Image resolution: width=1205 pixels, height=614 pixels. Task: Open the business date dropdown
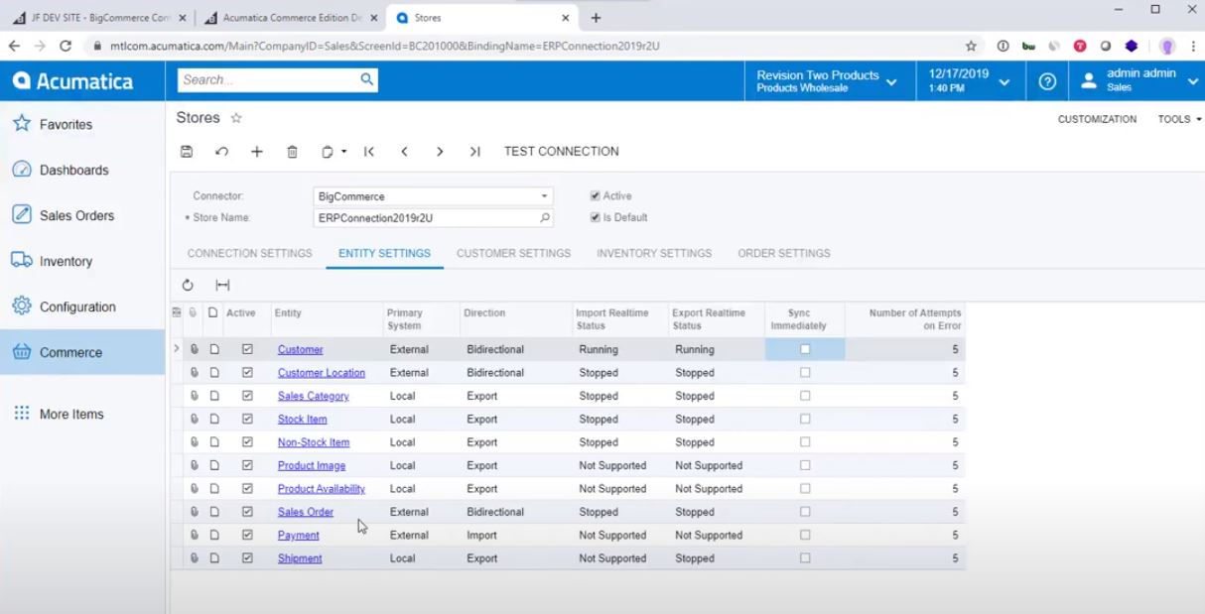click(x=970, y=81)
